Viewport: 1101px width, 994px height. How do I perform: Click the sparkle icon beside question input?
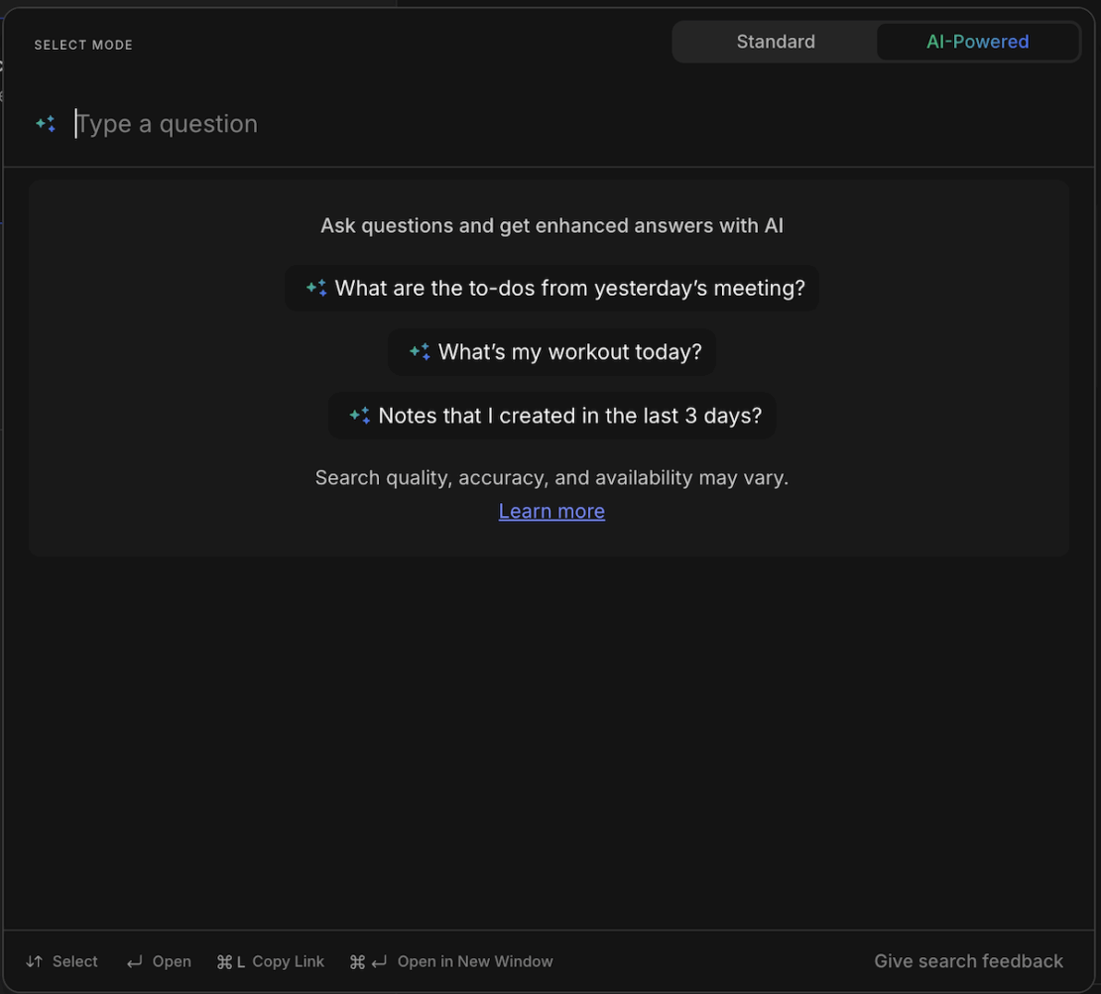click(46, 124)
